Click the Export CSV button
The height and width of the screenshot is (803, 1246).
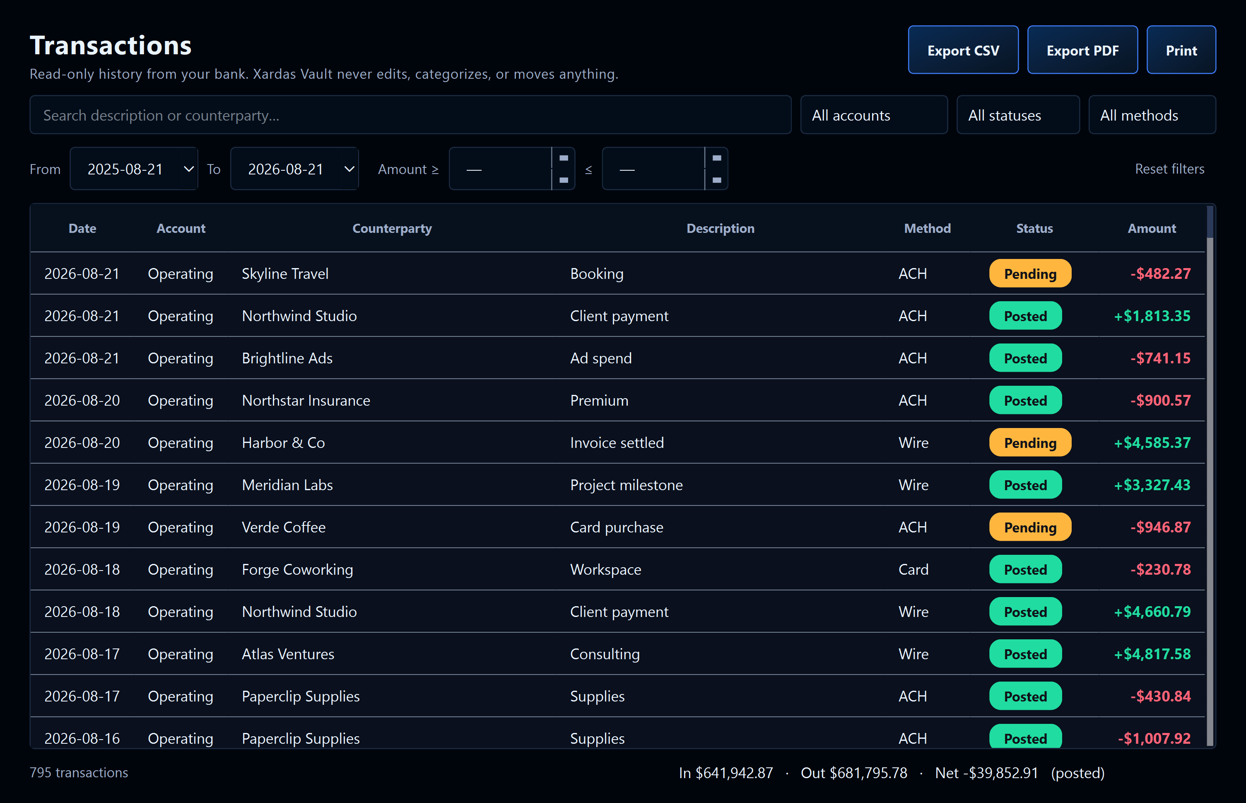click(962, 50)
